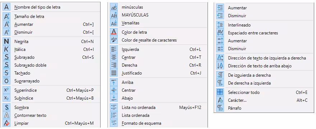Click the Justificado alignment icon
This screenshot has width=316, height=129.
114,73
